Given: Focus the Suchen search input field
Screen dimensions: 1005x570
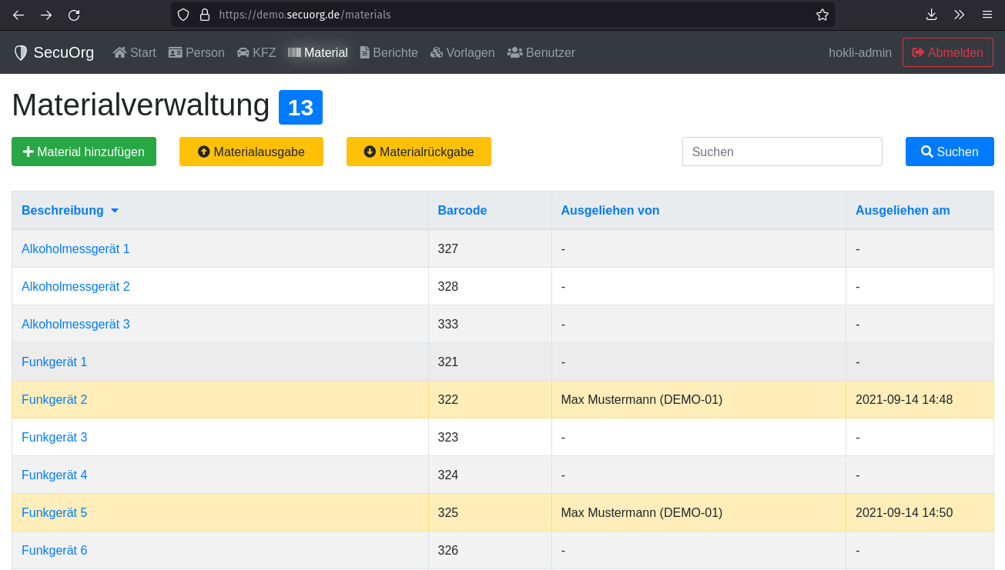Looking at the screenshot, I should tap(782, 152).
